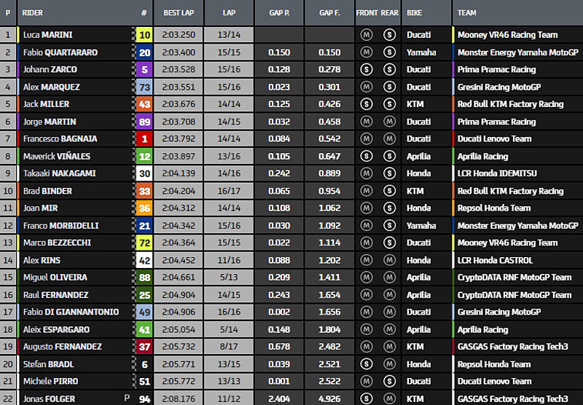Click the yellow team color bar beside Luca Marini's team
This screenshot has width=583, height=405.
coord(453,35)
